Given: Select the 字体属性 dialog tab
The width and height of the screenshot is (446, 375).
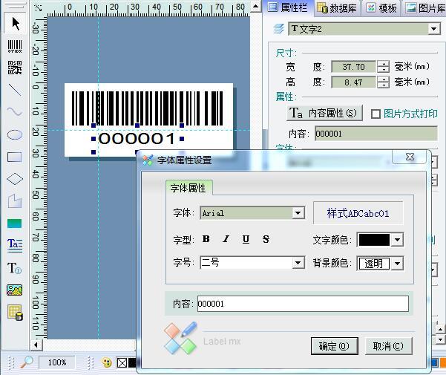Looking at the screenshot, I should click(x=188, y=188).
